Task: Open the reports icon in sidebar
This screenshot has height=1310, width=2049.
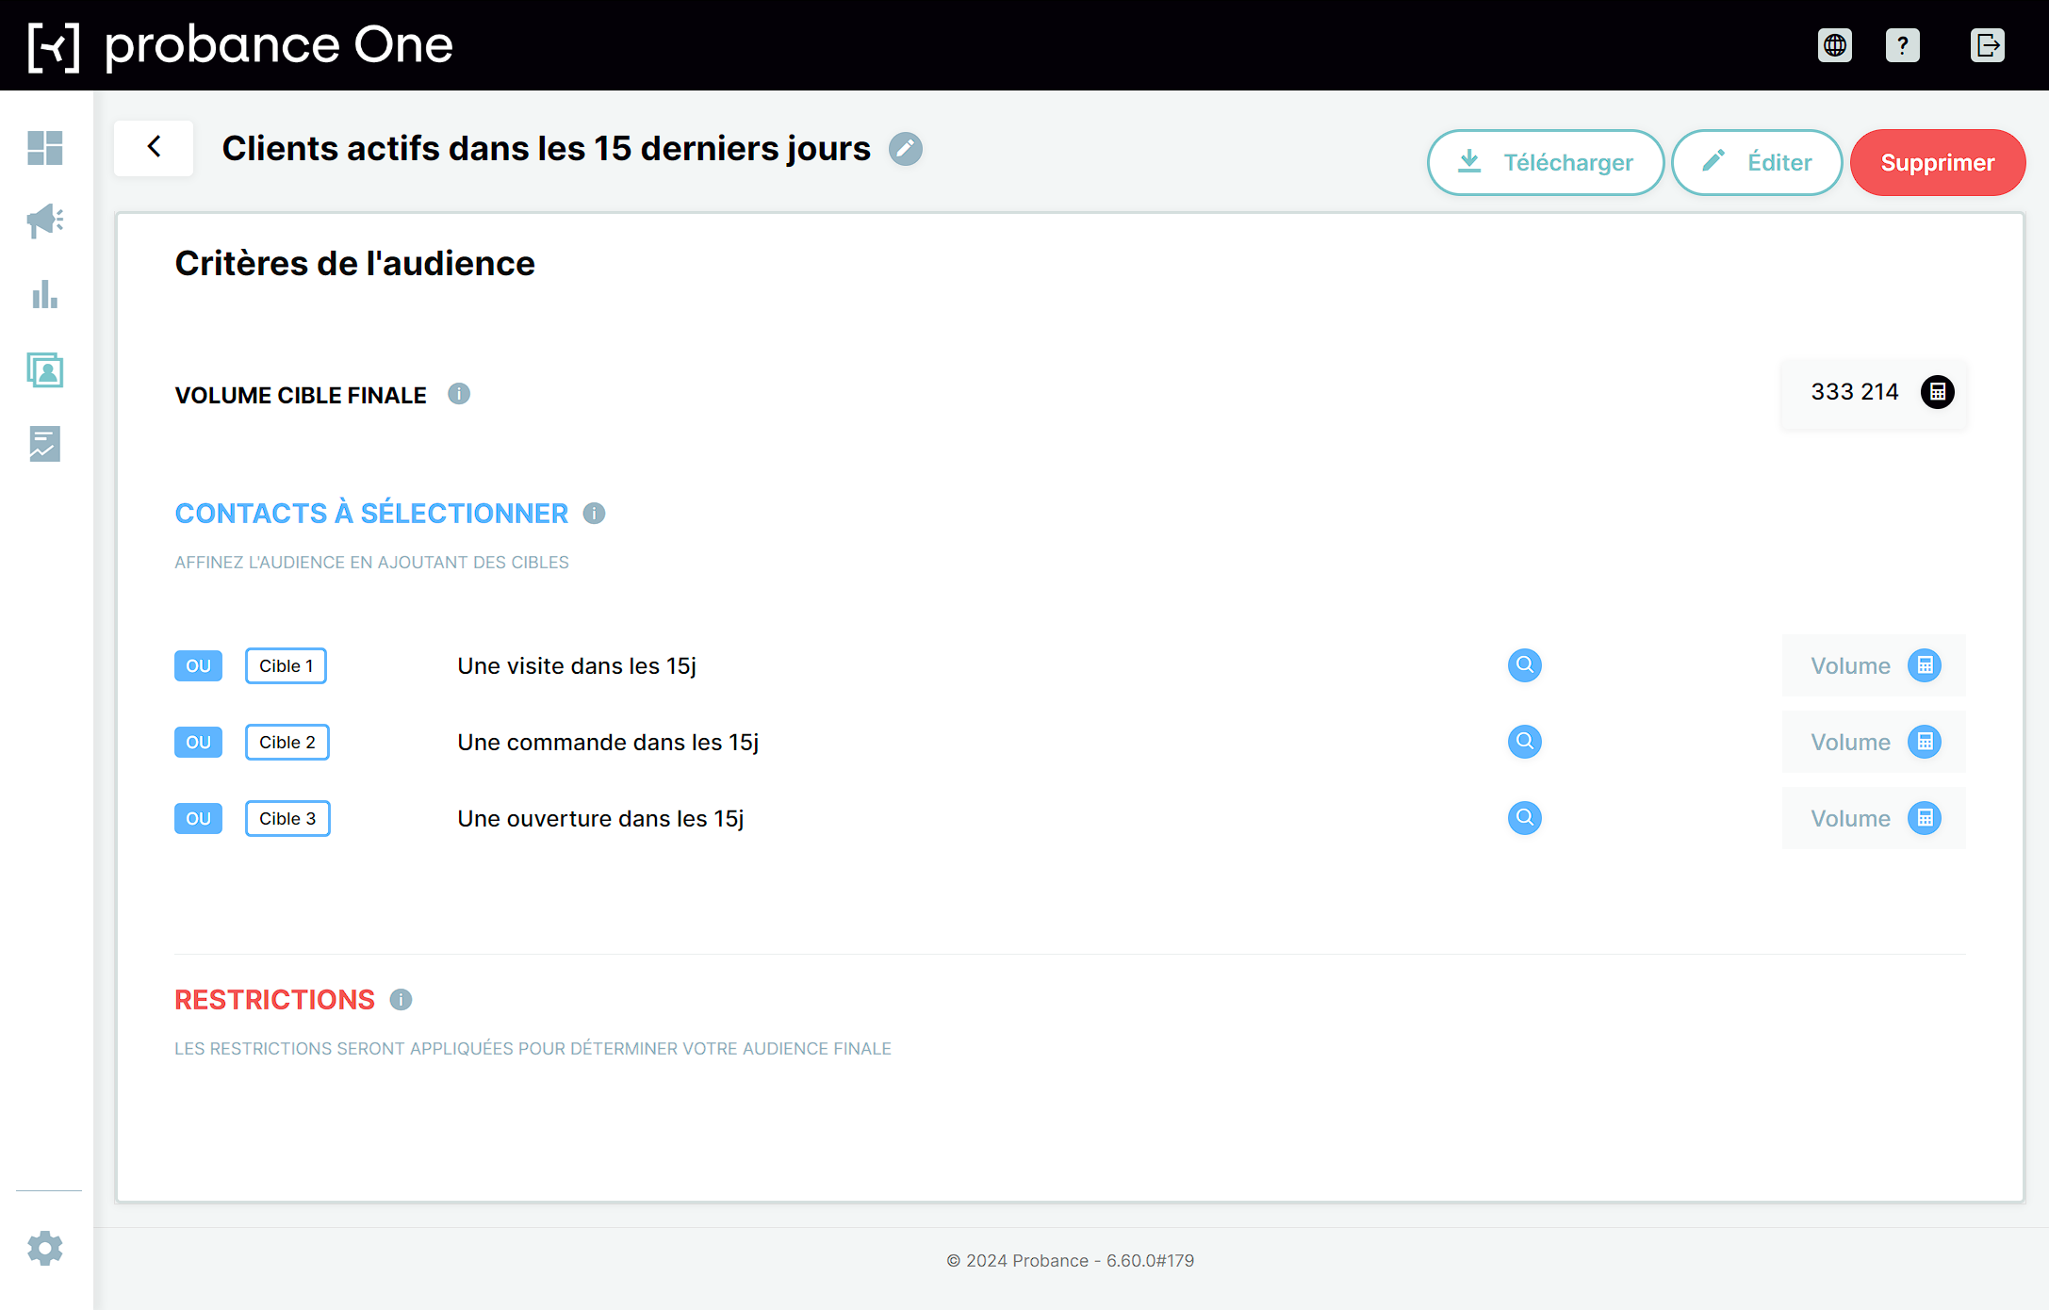Action: pos(45,443)
